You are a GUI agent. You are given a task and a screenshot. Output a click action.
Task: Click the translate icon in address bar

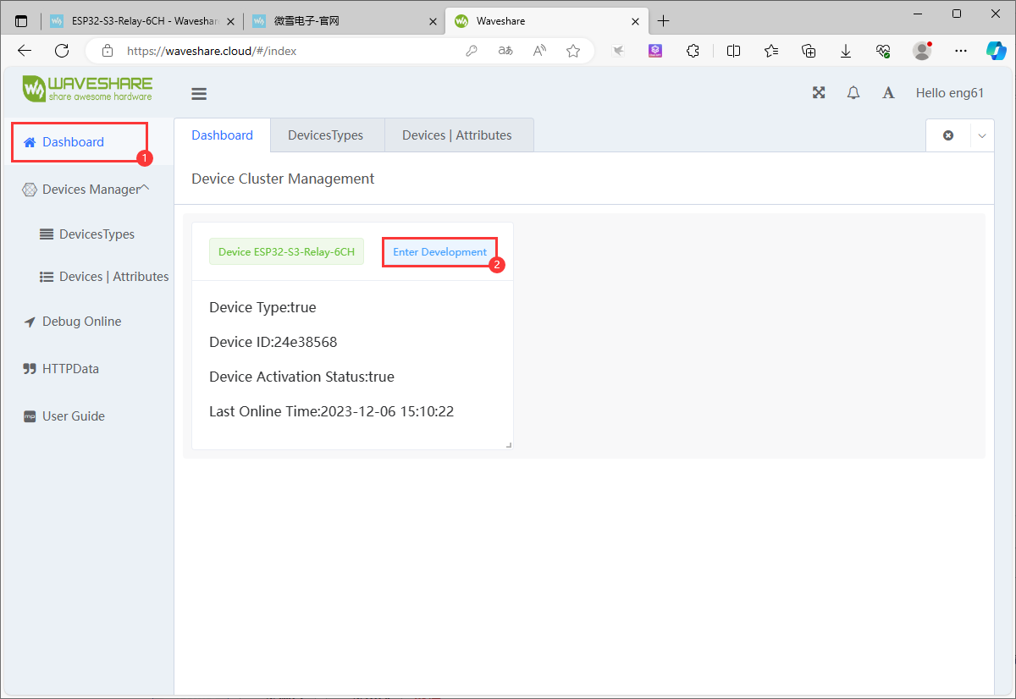click(x=505, y=51)
